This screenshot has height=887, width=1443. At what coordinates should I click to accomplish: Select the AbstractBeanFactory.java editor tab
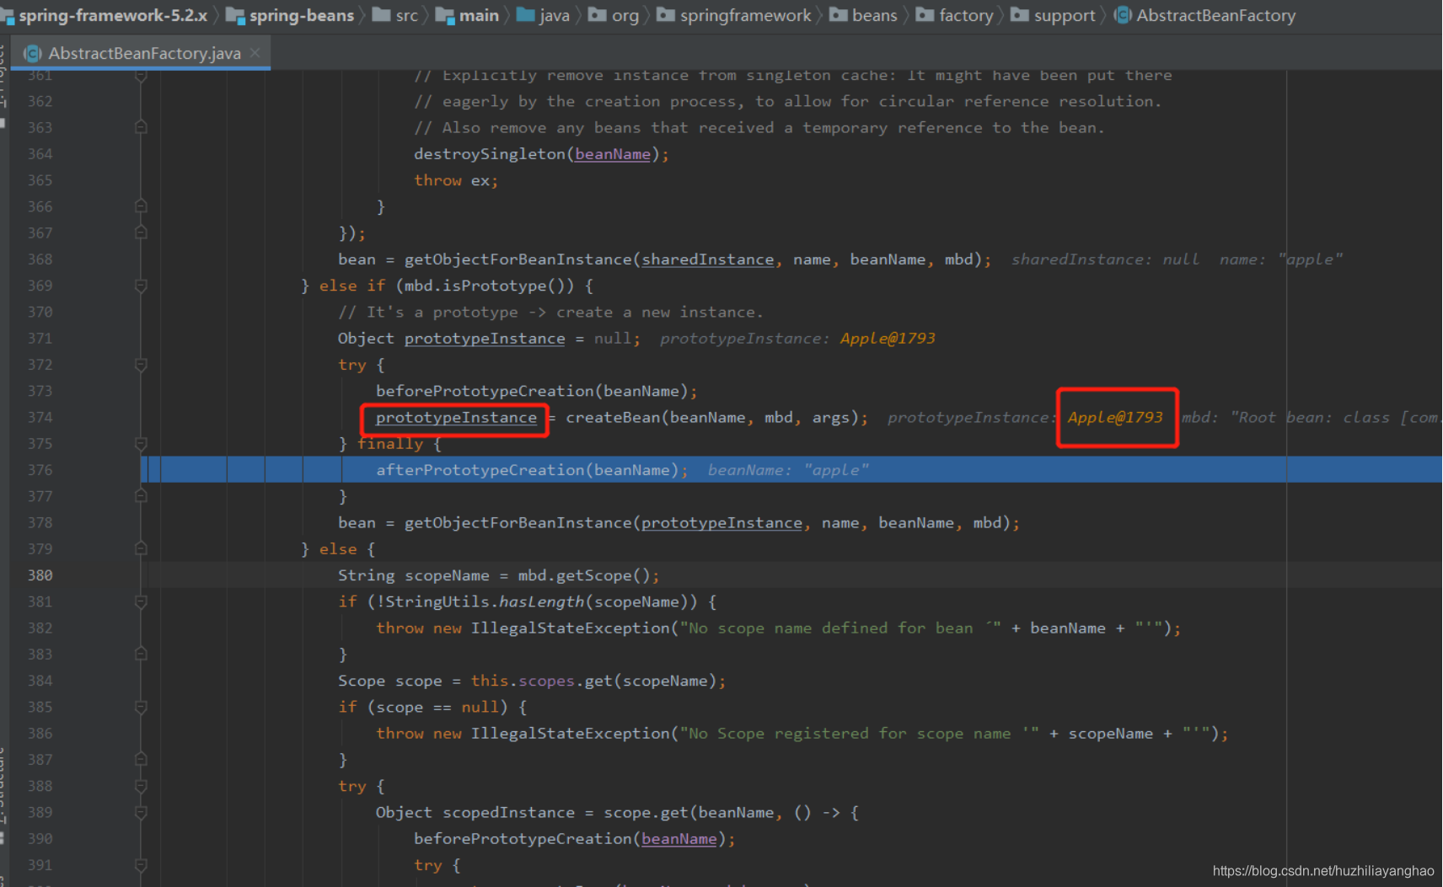click(x=142, y=53)
